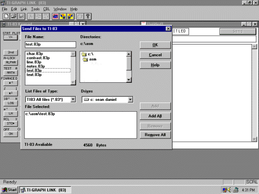Select notes.83p in the file list

[x=36, y=66]
